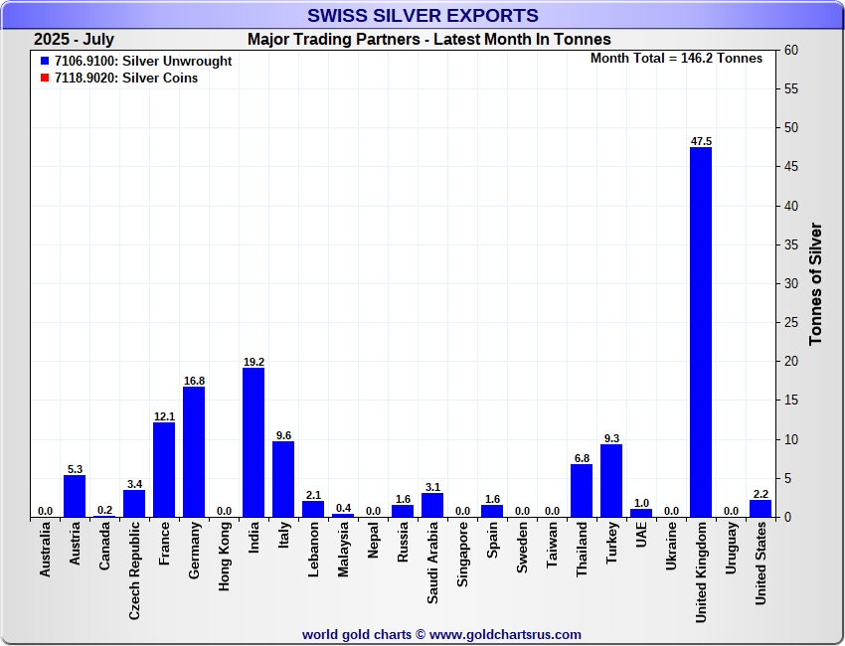The width and height of the screenshot is (845, 646).
Task: Select the France bar
Action: (164, 470)
